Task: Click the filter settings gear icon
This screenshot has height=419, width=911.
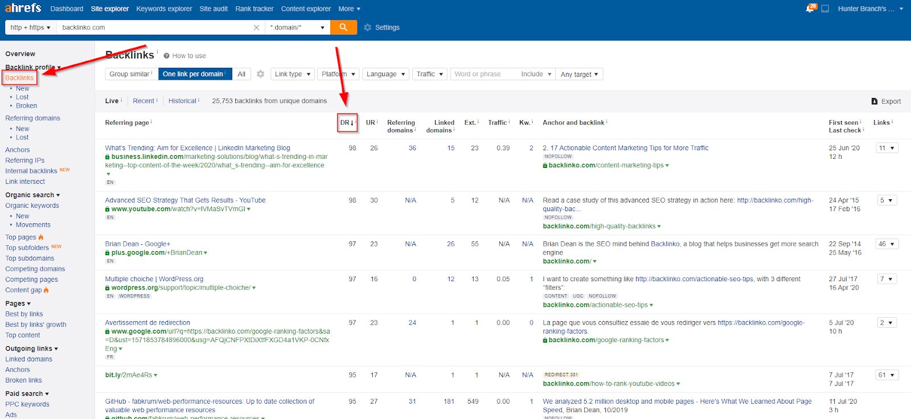Action: pos(260,74)
